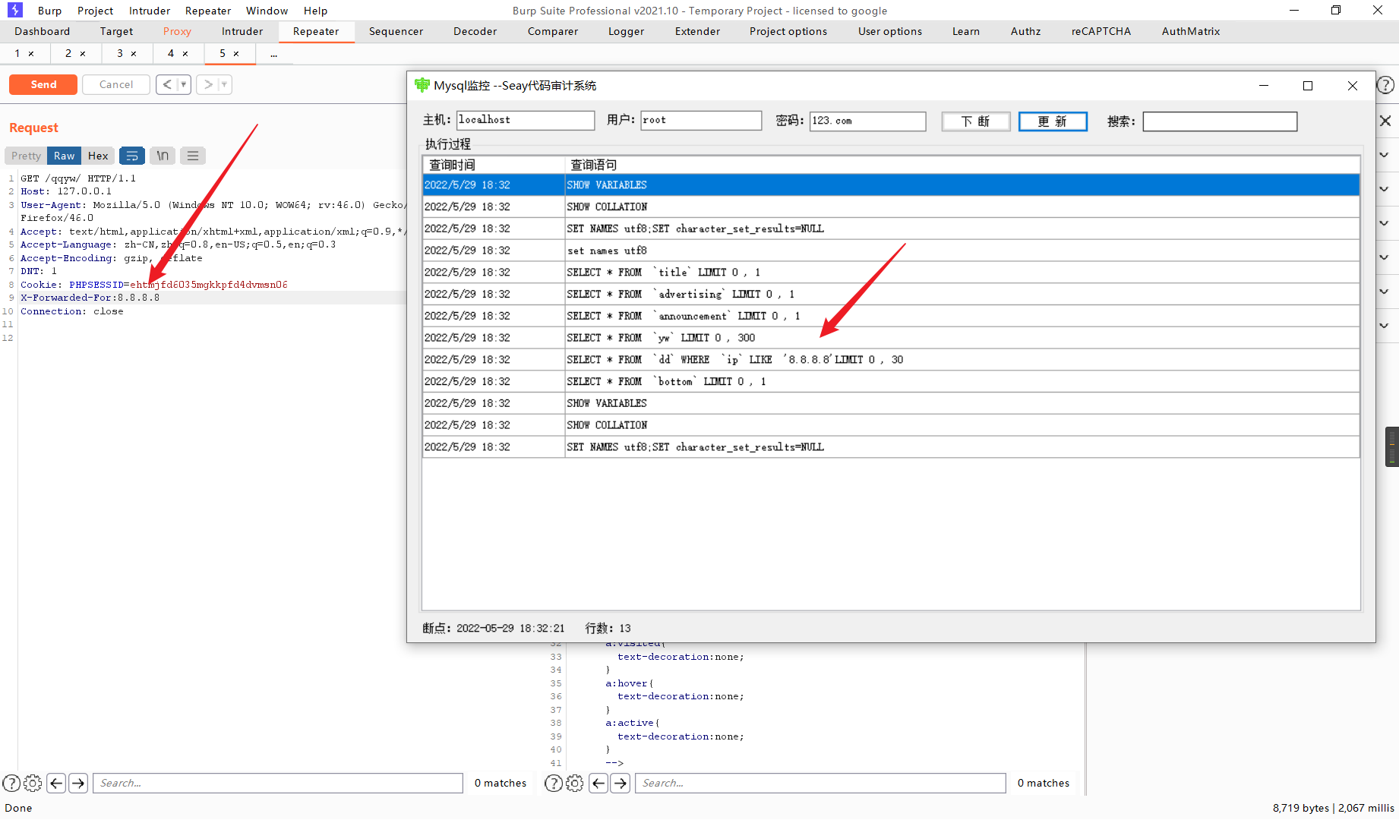Open the Window menu
Viewport: 1399px width, 820px height.
(267, 11)
